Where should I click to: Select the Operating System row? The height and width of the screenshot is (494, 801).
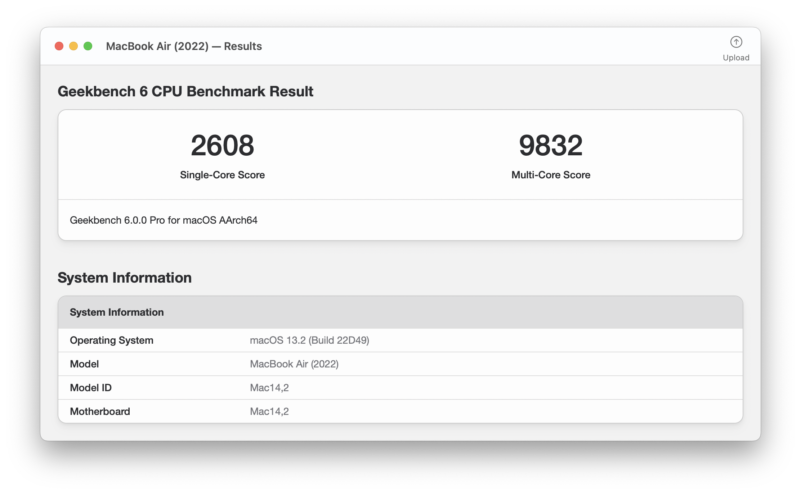pos(112,340)
